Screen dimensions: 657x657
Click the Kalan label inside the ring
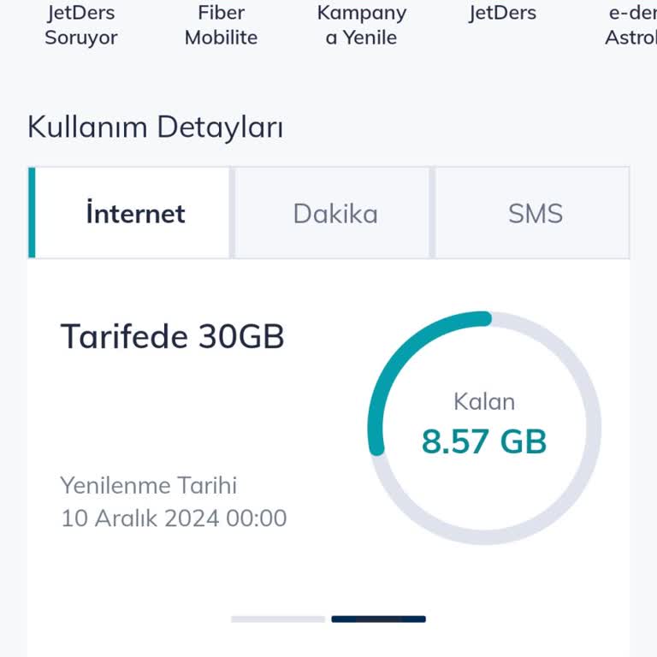pyautogui.click(x=483, y=401)
